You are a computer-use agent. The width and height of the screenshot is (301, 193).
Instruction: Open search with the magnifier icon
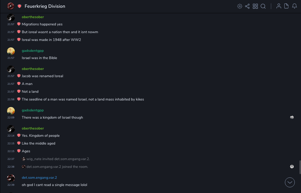[263, 6]
